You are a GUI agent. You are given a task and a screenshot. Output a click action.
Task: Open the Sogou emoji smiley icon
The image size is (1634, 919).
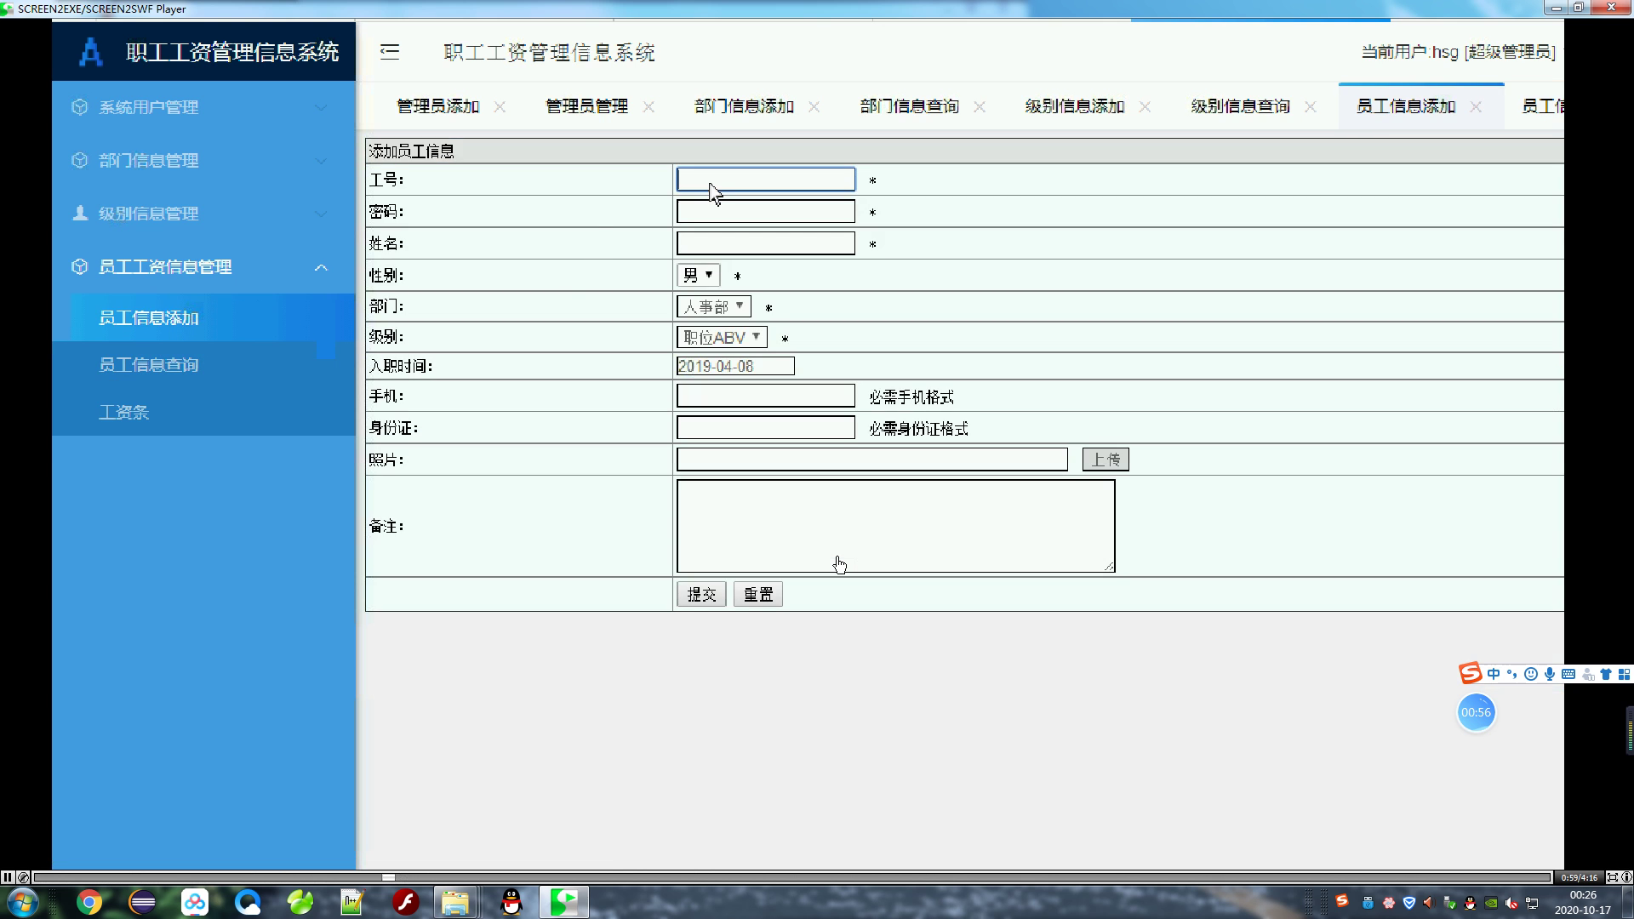[1531, 674]
